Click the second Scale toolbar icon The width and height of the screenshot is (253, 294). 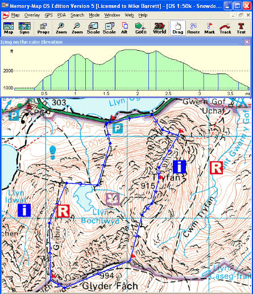109,28
